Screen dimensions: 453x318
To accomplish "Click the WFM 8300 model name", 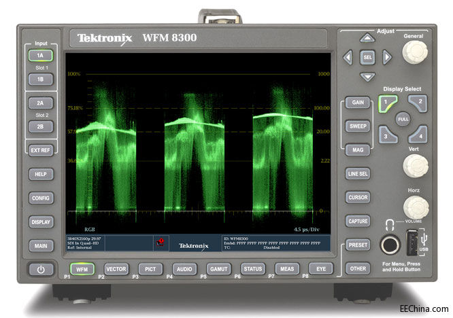I will pos(169,38).
